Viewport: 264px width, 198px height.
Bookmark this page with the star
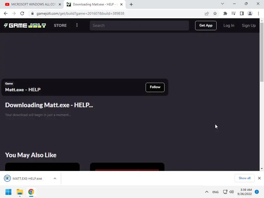pyautogui.click(x=215, y=13)
